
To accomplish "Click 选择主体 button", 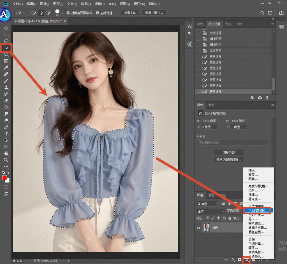I will (130, 13).
